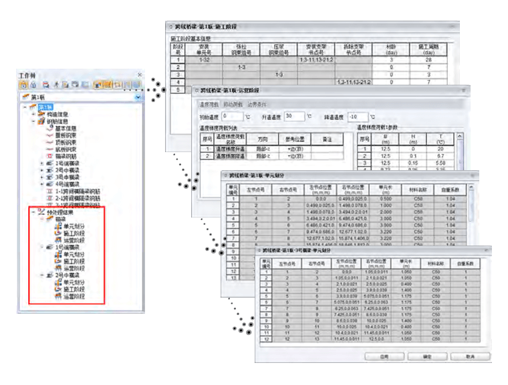Select 施工阶段 under results 1号端横梁
508x385 pixels.
74,262
